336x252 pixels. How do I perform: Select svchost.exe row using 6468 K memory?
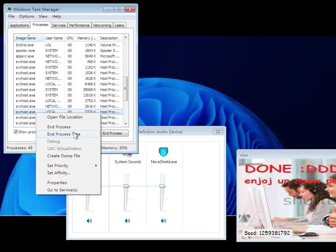[68, 84]
